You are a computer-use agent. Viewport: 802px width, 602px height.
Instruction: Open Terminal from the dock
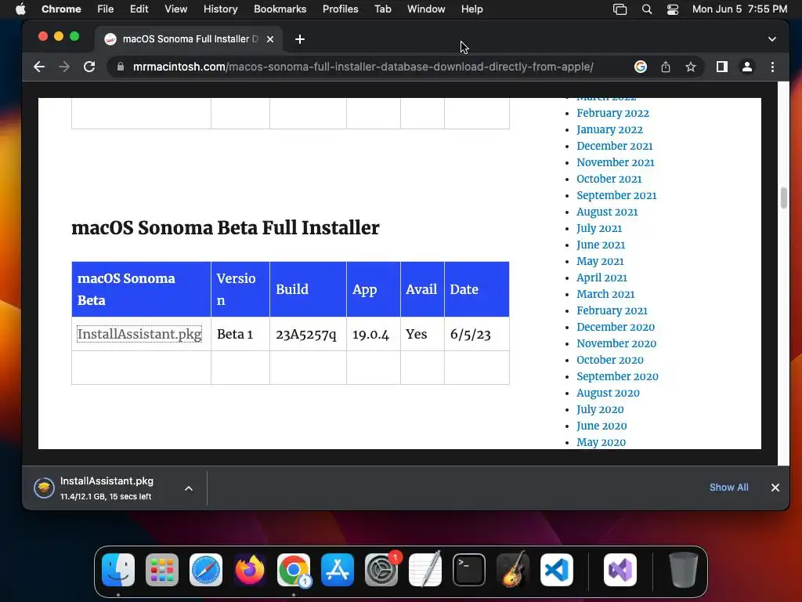point(469,570)
